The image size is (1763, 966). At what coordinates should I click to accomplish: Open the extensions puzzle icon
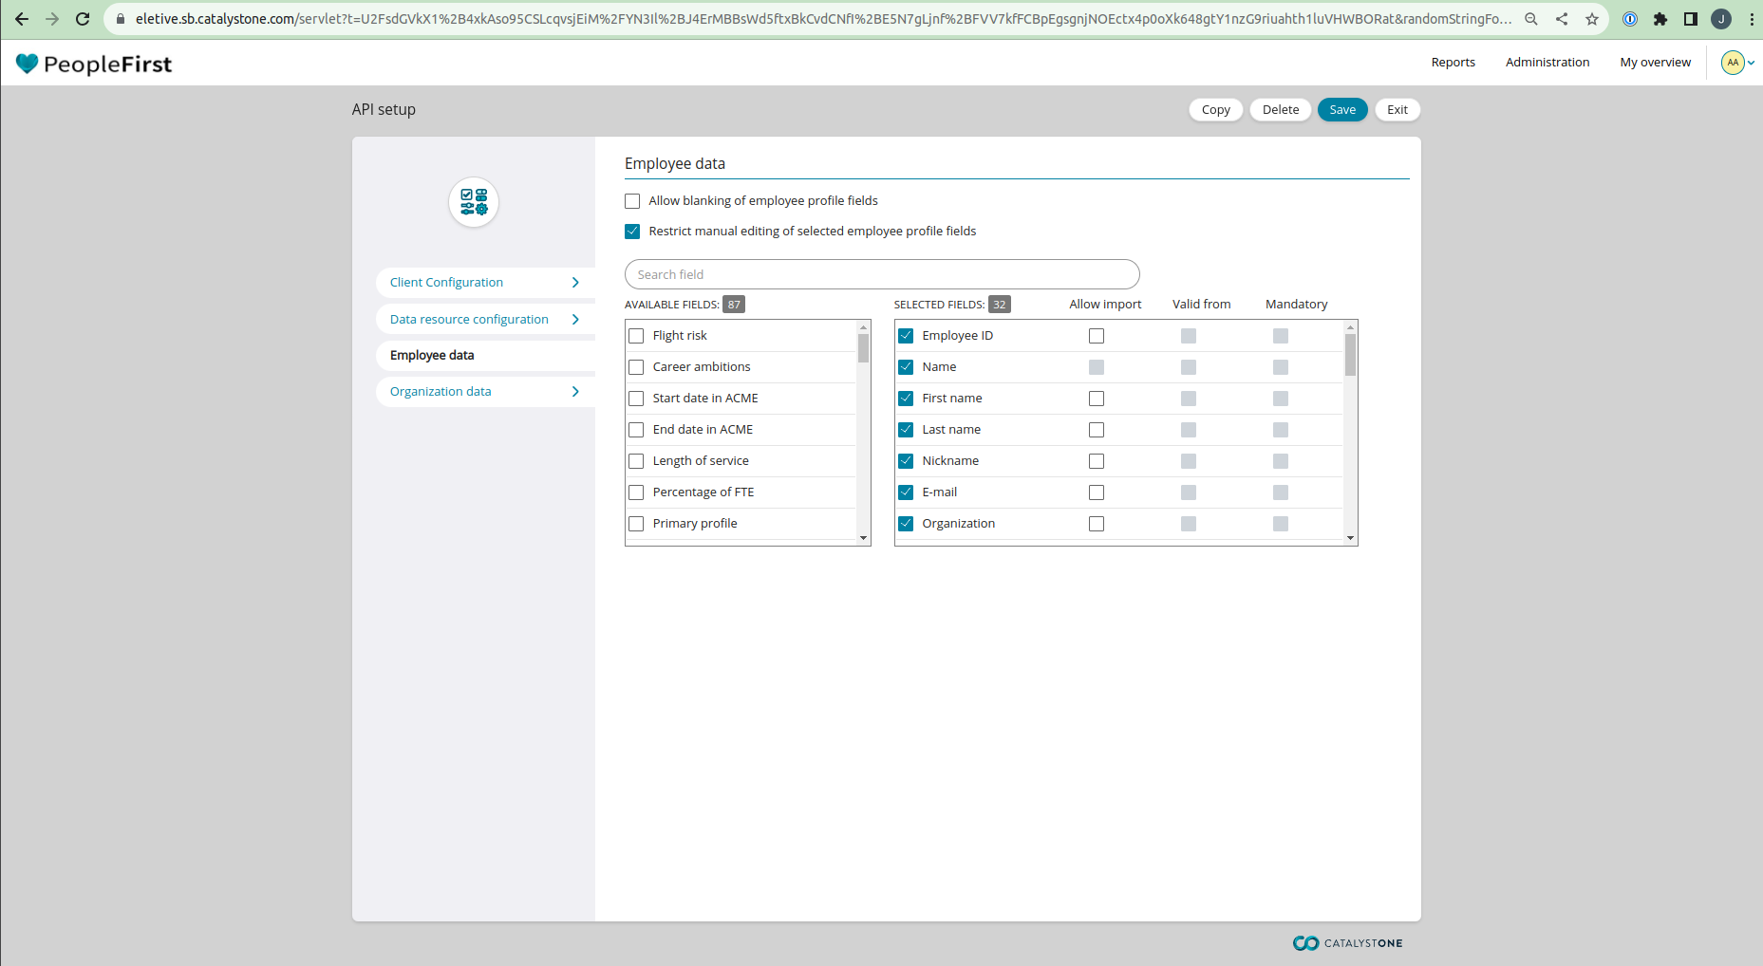click(1660, 19)
